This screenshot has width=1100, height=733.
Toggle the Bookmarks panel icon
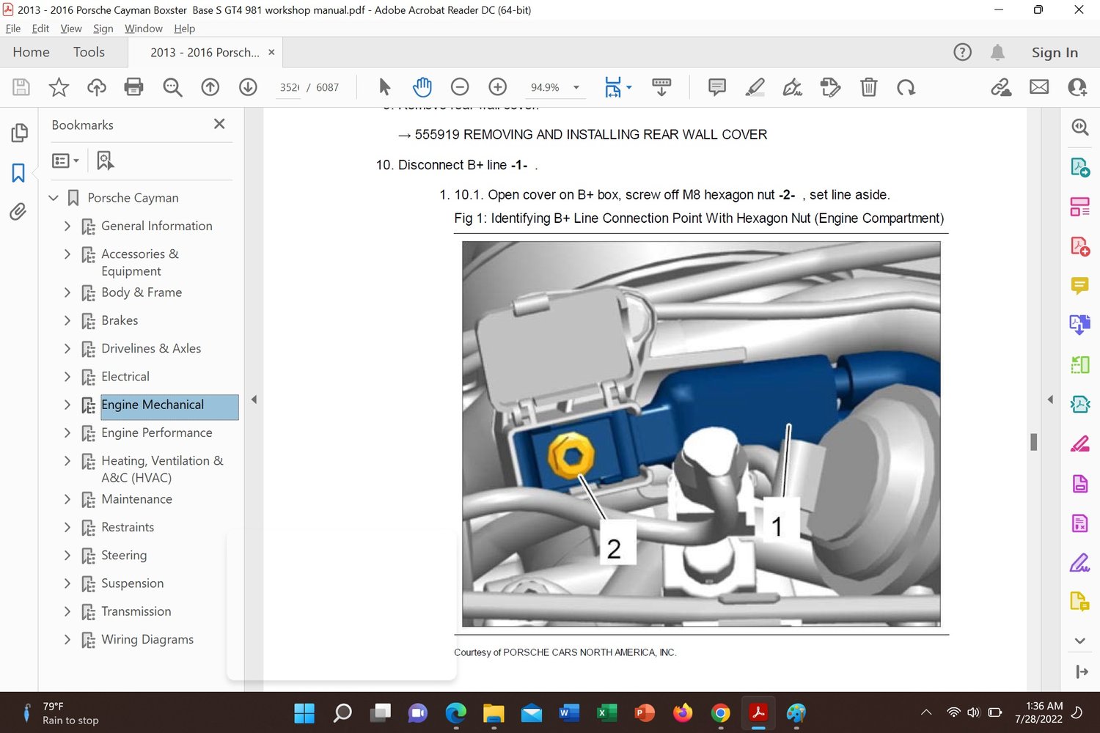pos(18,173)
